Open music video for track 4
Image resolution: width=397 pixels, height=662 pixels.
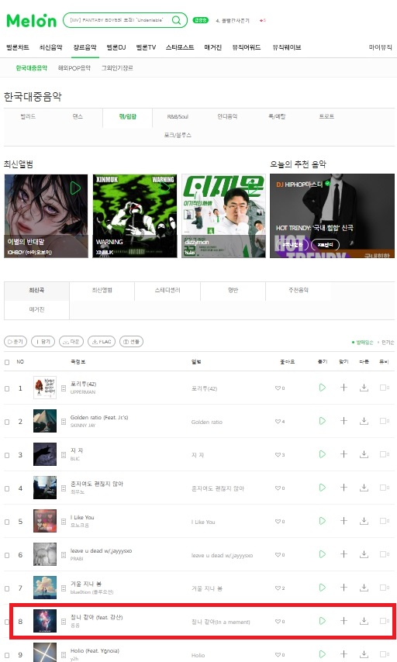click(385, 488)
